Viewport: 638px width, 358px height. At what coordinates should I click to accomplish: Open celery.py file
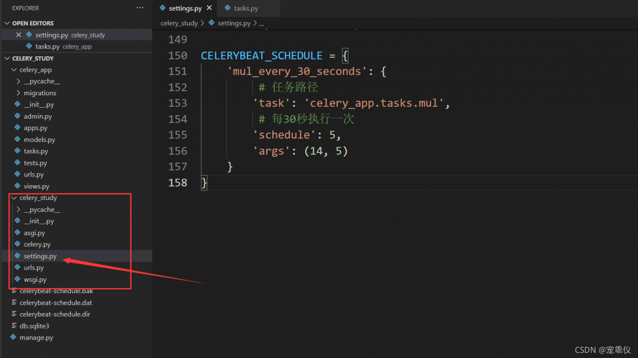click(76, 244)
